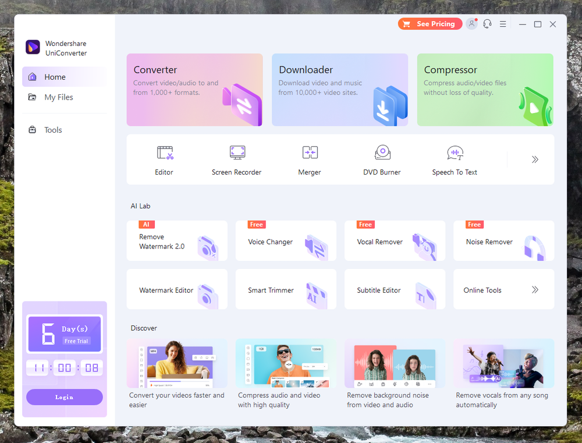This screenshot has height=443, width=582.
Task: Click the Online Tools label
Action: click(x=482, y=290)
